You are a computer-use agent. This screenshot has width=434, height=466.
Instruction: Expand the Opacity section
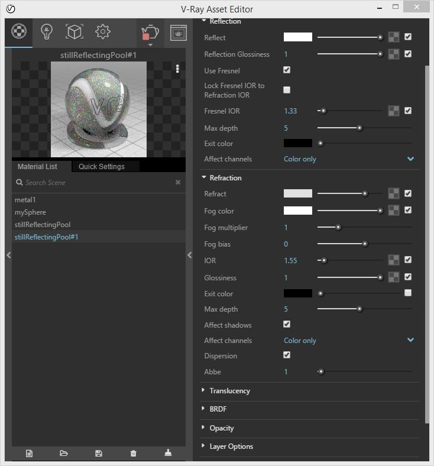pyautogui.click(x=203, y=428)
